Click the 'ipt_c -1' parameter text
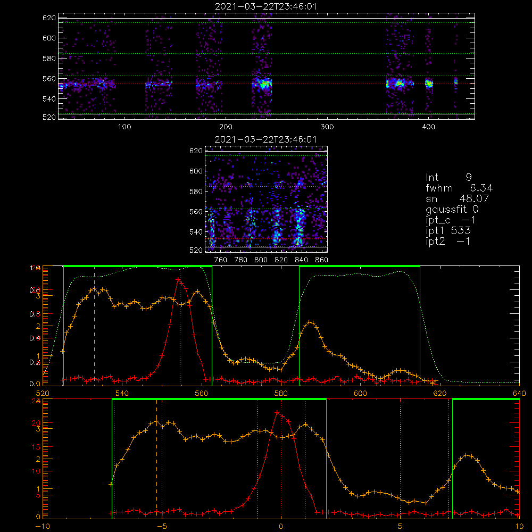Viewport: 532px width, 532px height. [451, 220]
